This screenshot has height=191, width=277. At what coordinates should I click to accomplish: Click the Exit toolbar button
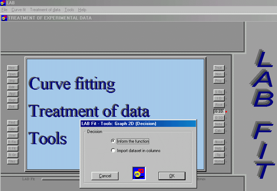click(x=13, y=107)
